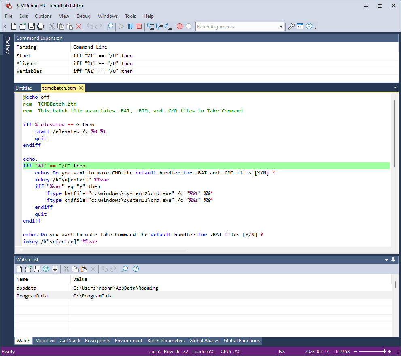
Task: Redo via the main toolbar arrow
Action: pos(99,26)
